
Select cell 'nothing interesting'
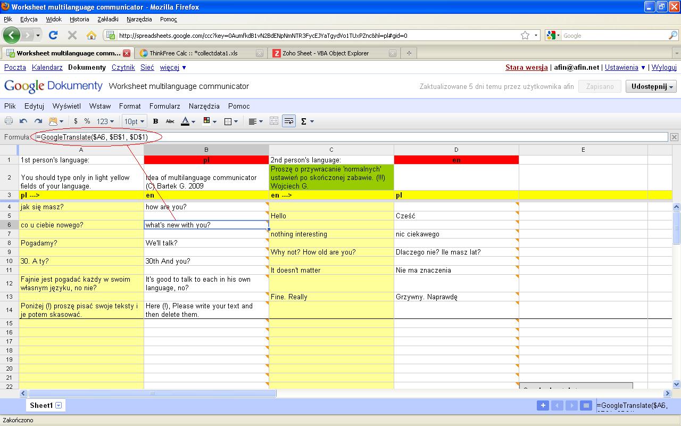pyautogui.click(x=331, y=234)
